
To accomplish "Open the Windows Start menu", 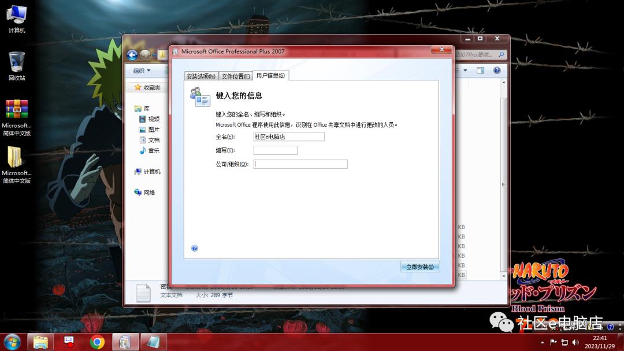I will (12, 342).
